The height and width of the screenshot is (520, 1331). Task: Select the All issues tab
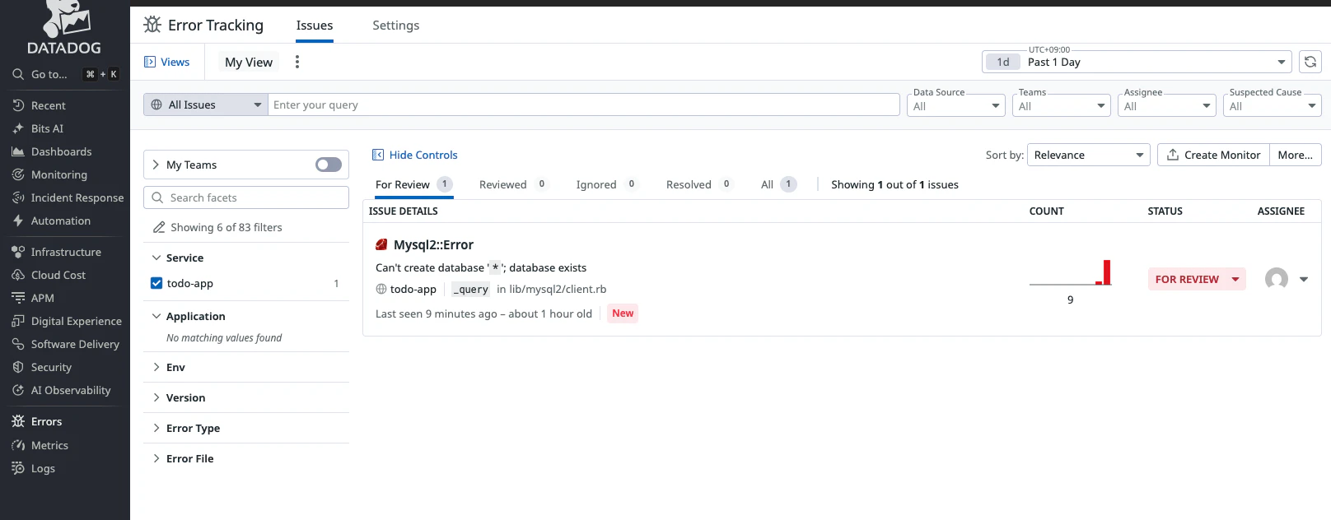[778, 184]
